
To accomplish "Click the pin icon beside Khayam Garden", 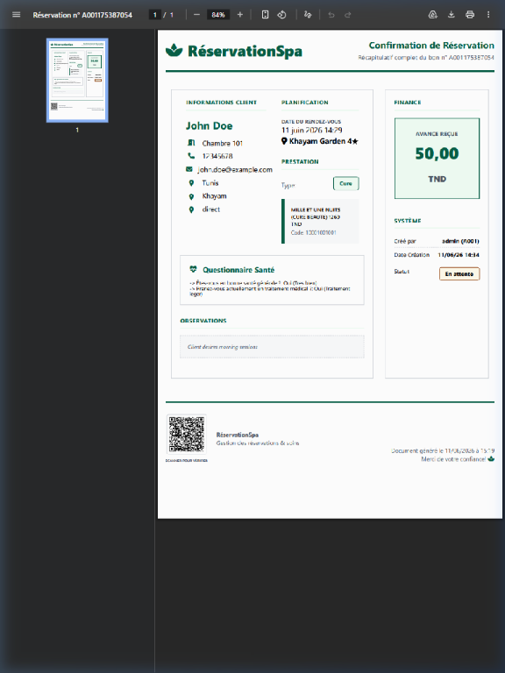I will [x=284, y=141].
